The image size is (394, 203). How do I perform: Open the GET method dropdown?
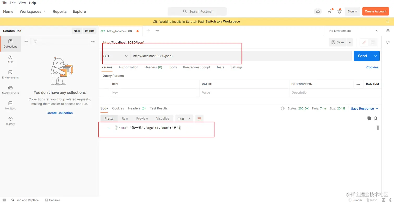[x=115, y=56]
